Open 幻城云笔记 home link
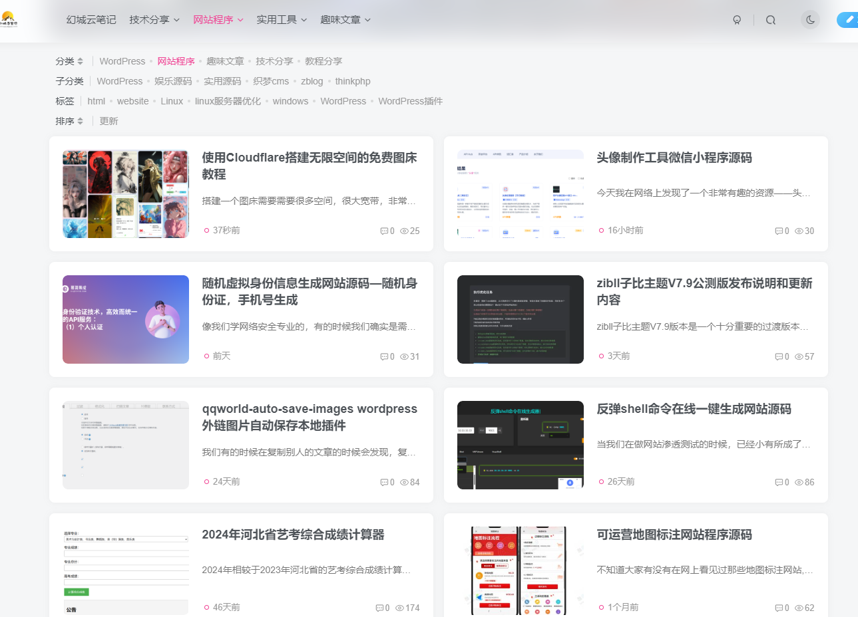The image size is (858, 617). point(91,20)
